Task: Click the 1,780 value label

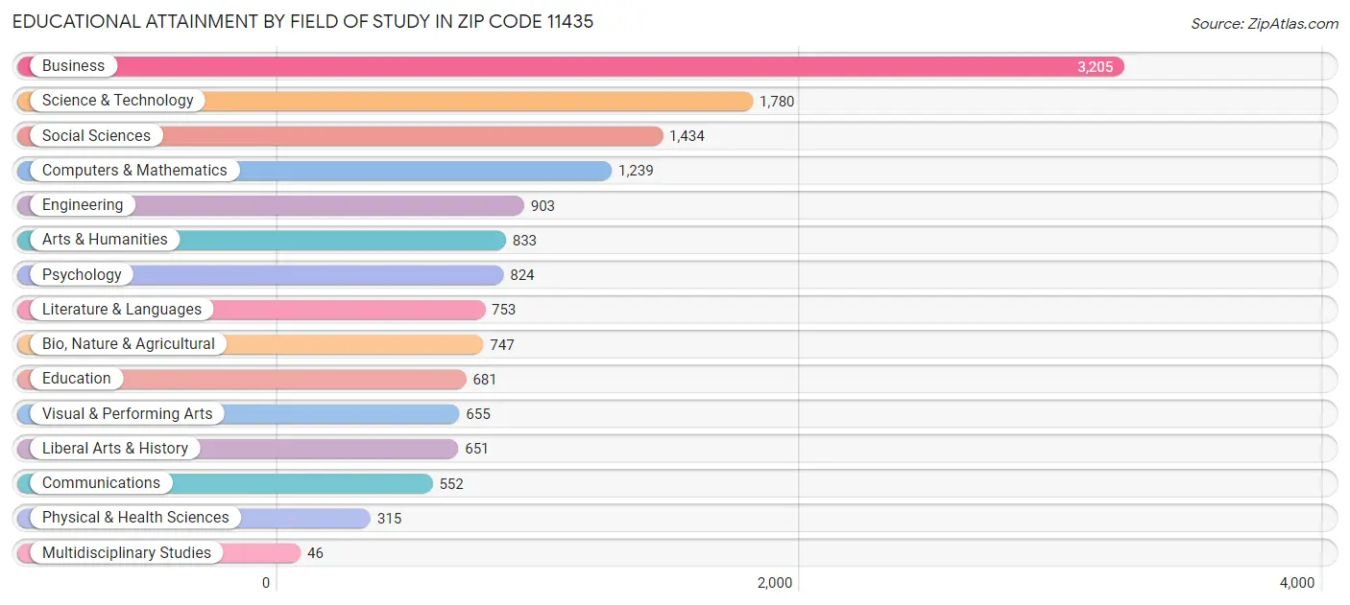Action: pyautogui.click(x=776, y=101)
